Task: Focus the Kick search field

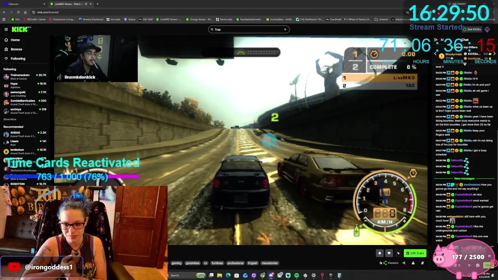Action: [249, 29]
